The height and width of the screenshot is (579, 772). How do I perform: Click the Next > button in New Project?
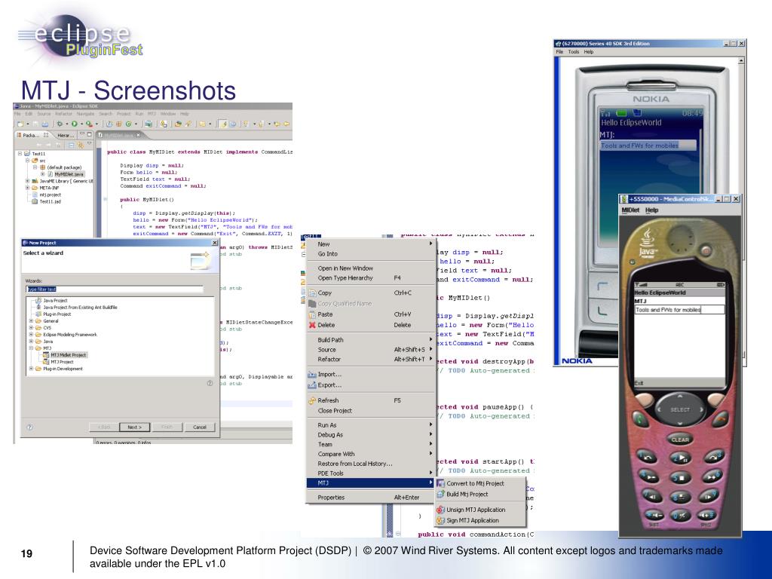pyautogui.click(x=135, y=427)
